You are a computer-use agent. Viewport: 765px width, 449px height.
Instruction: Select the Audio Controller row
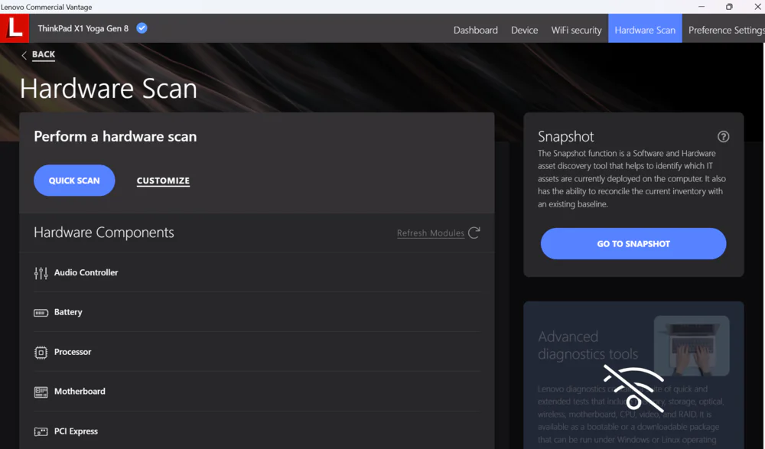point(256,273)
